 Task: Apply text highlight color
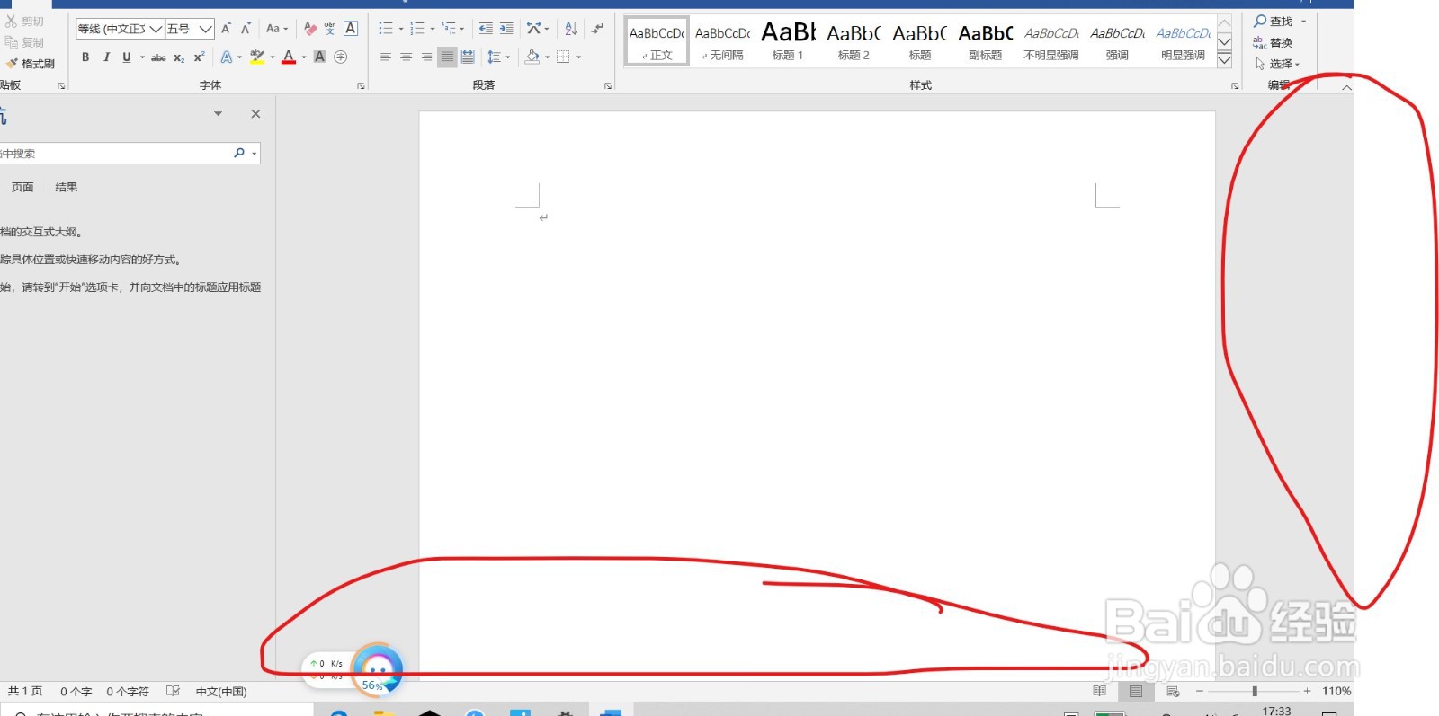tap(257, 57)
